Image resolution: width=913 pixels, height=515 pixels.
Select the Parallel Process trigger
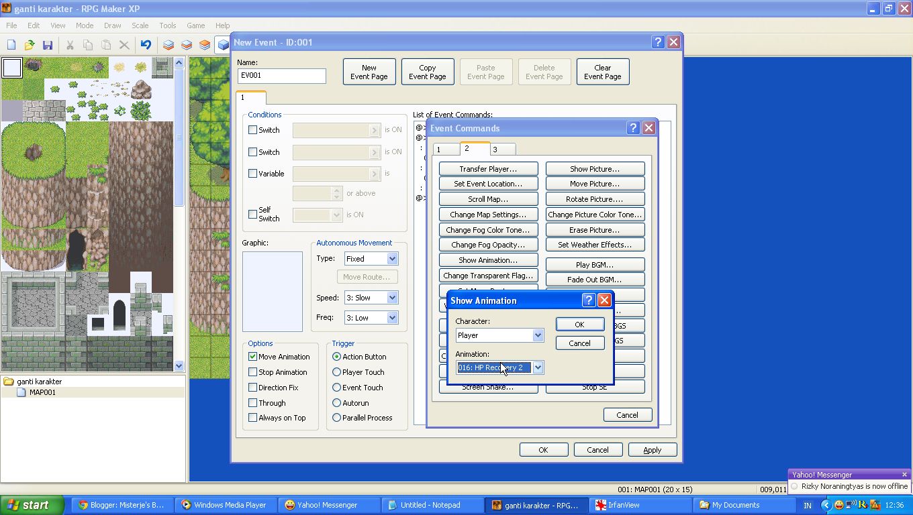click(x=336, y=417)
